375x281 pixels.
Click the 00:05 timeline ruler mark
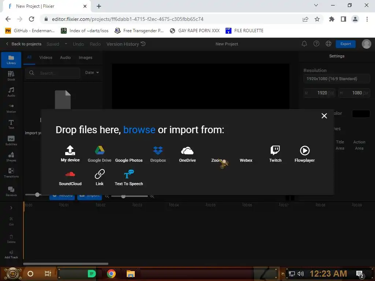pos(211,205)
